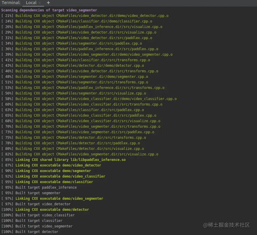Image resolution: width=257 pixels, height=235 pixels.
Task: Click the 51% segmenter transforms.cpp.o line
Action: [75, 82]
